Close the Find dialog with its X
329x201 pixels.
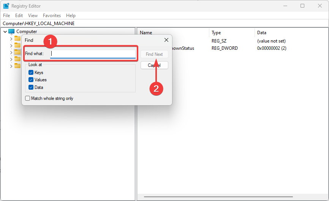coord(166,40)
